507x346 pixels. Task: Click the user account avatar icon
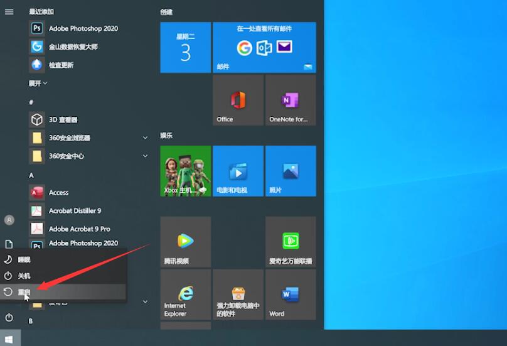pyautogui.click(x=9, y=220)
